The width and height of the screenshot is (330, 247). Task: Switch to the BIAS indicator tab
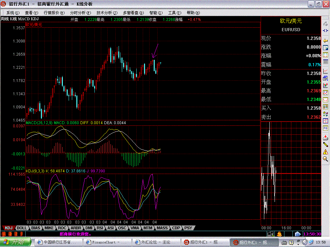coord(35,228)
